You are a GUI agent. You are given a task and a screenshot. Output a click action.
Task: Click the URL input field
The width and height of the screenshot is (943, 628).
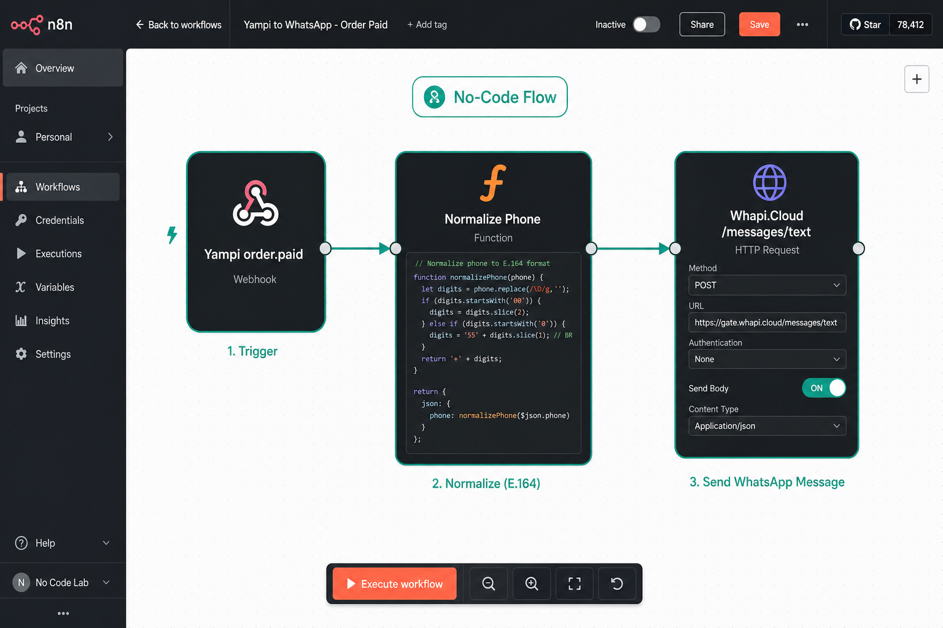767,323
